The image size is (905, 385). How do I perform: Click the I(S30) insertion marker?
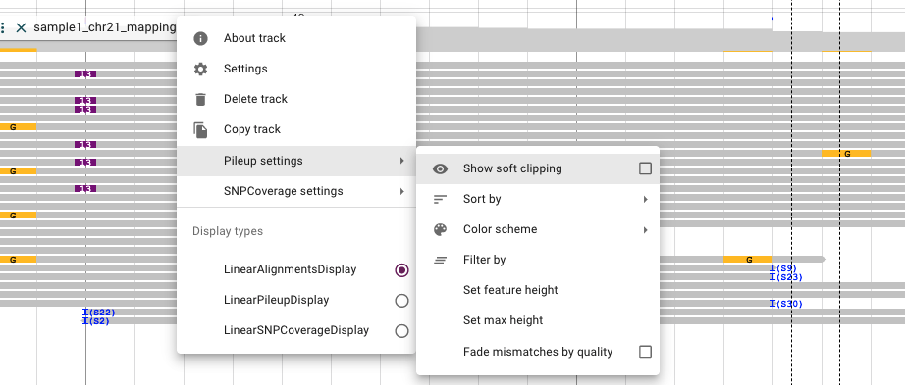[786, 304]
